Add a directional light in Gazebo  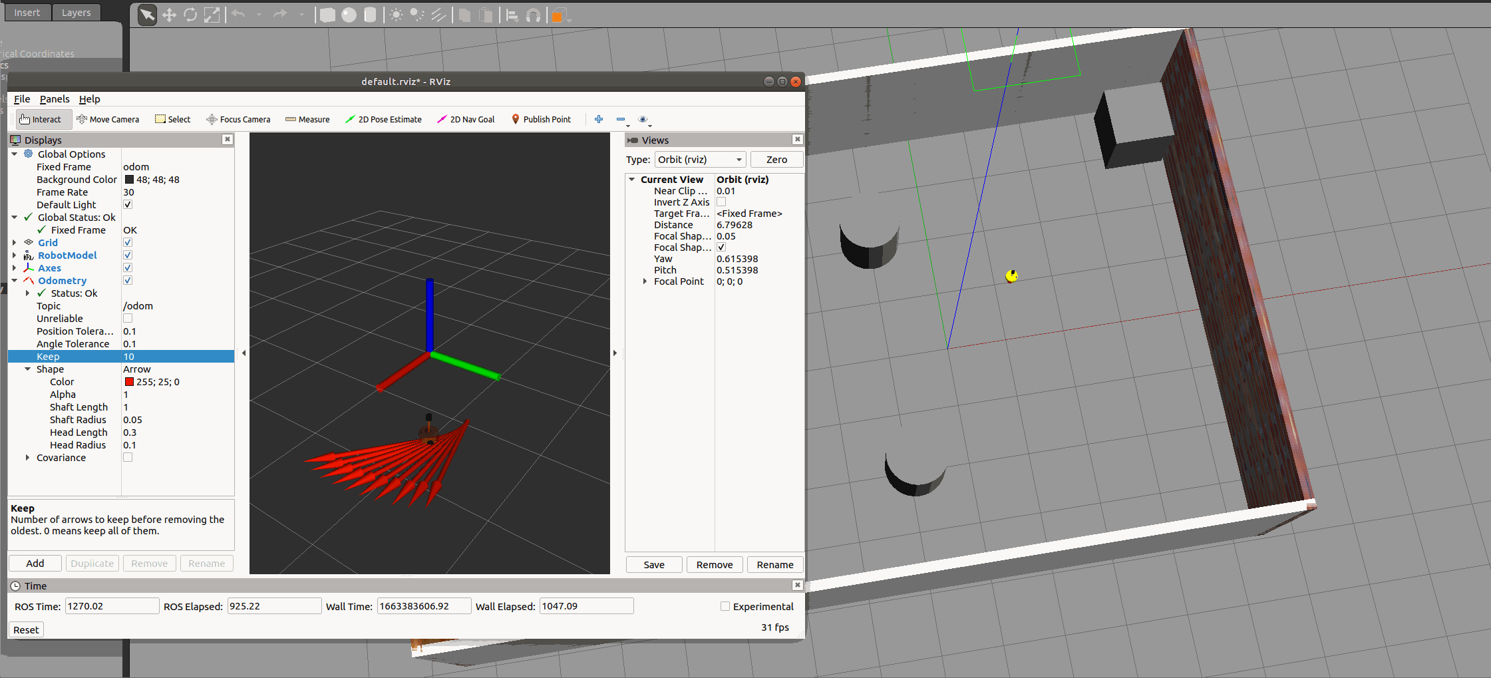click(x=438, y=15)
